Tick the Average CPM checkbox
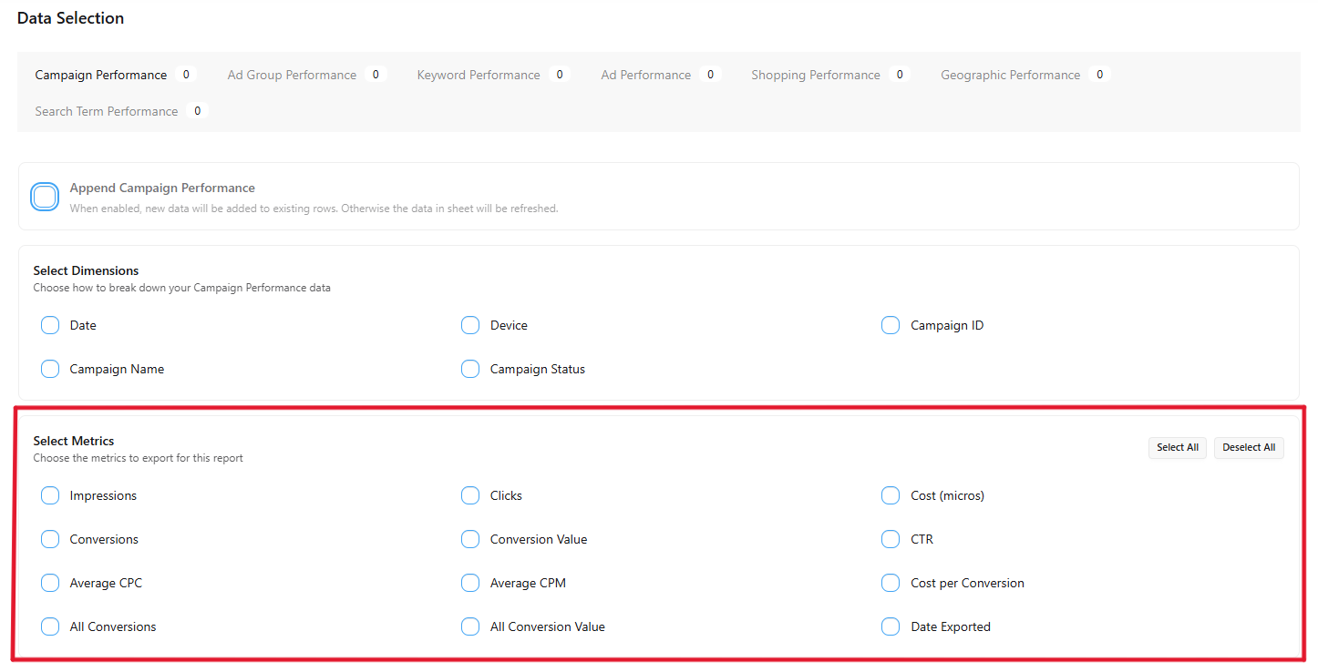 coord(470,583)
